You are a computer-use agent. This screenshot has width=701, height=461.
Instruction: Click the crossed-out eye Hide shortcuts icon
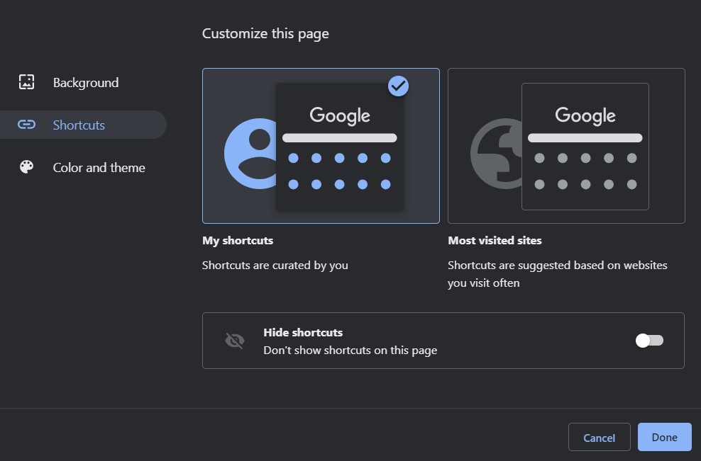point(235,341)
